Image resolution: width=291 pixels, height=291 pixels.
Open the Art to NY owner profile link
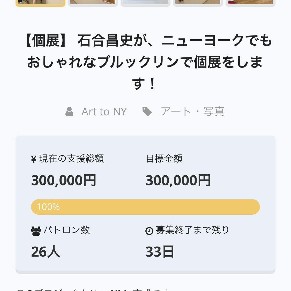(x=104, y=112)
